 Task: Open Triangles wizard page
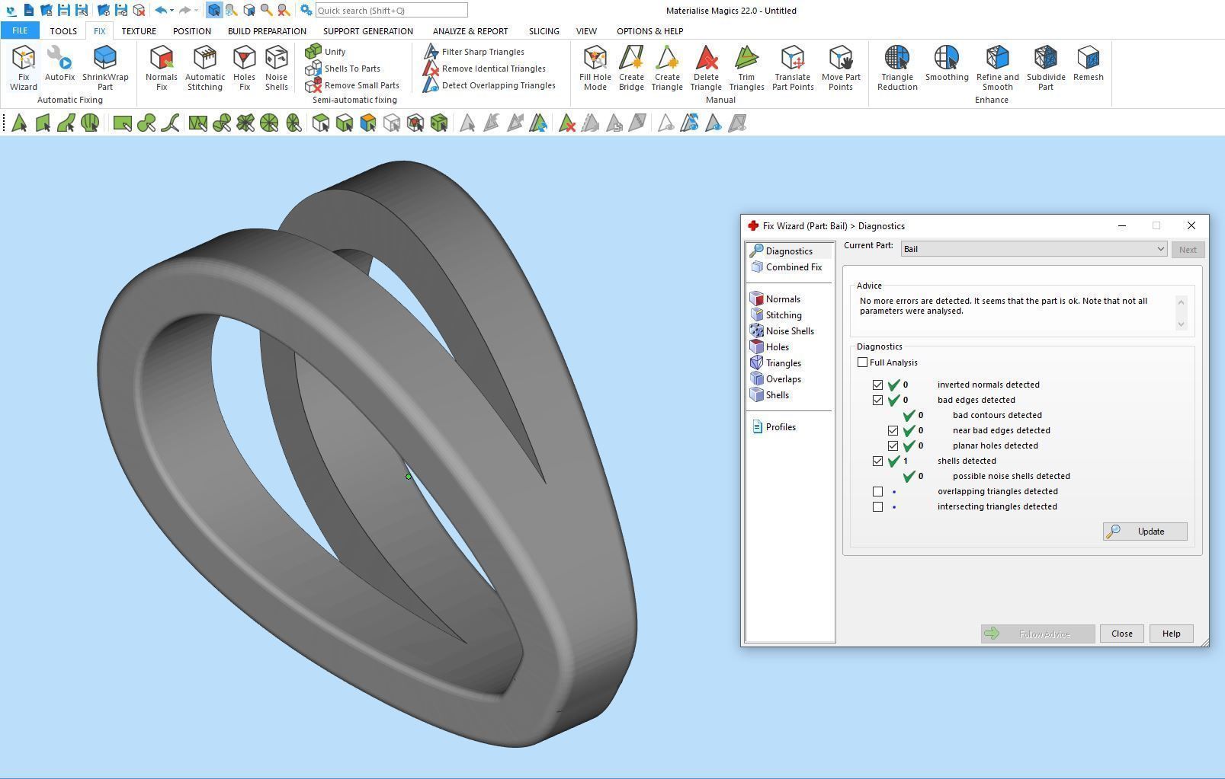[x=776, y=363]
